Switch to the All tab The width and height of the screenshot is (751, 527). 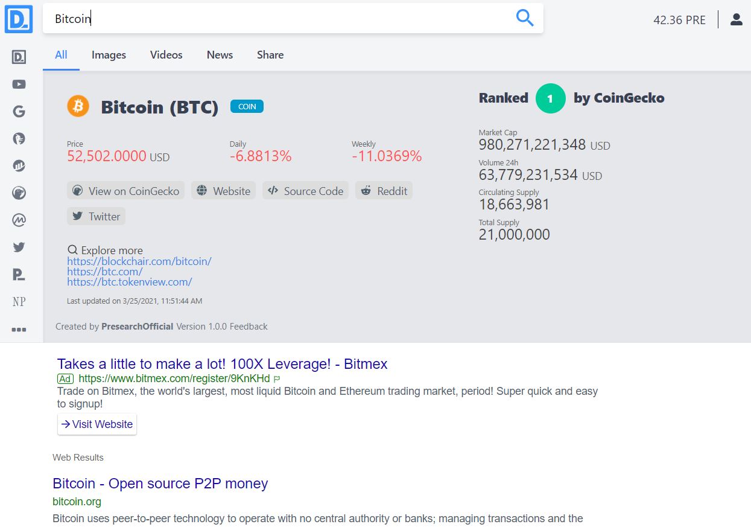click(x=61, y=54)
